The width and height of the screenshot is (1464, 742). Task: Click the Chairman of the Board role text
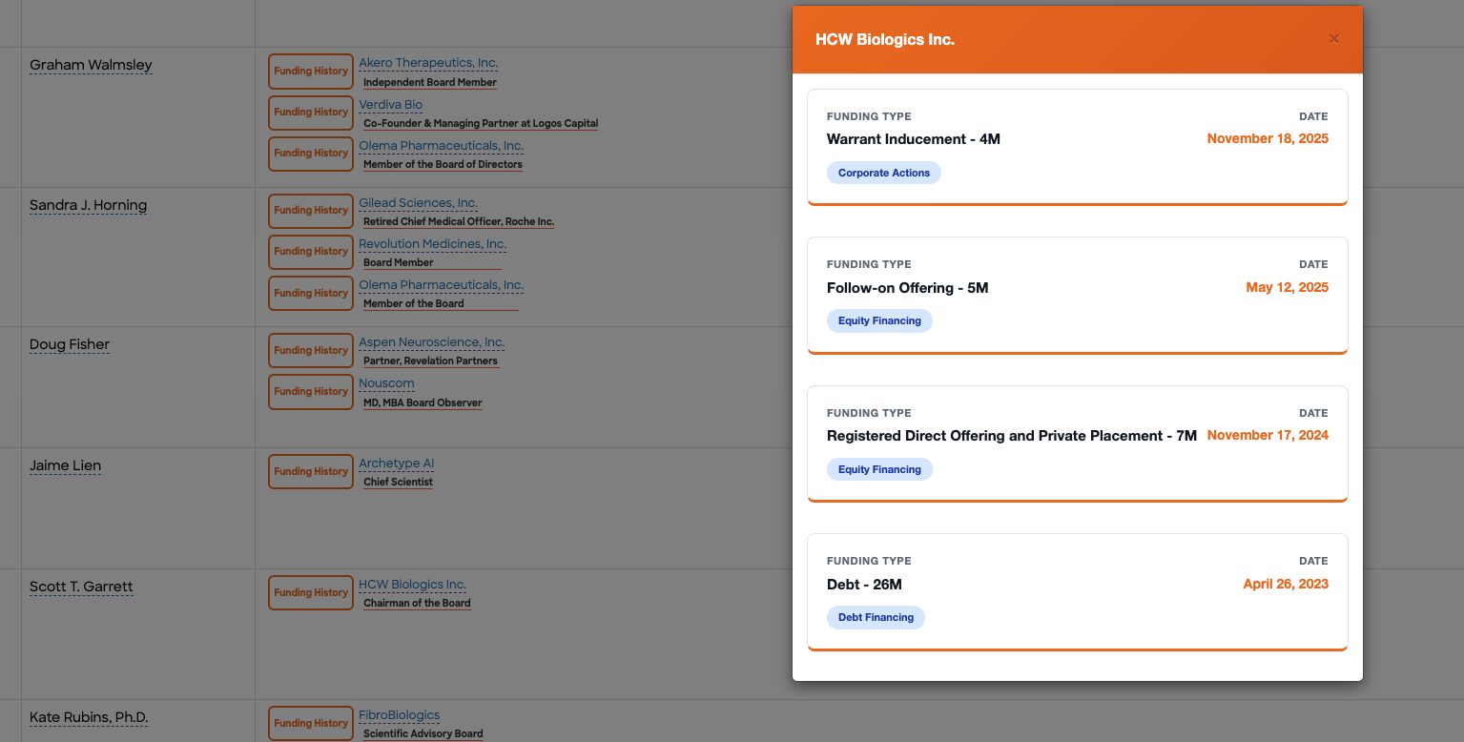pos(417,603)
